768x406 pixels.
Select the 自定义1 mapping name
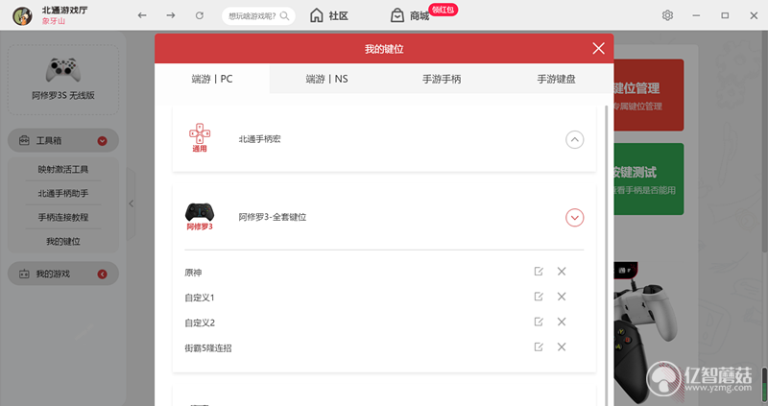200,298
